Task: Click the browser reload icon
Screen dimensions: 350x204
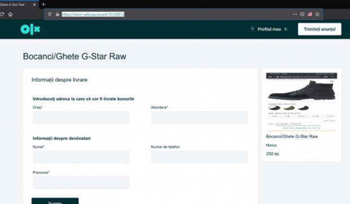Action: pos(2,14)
